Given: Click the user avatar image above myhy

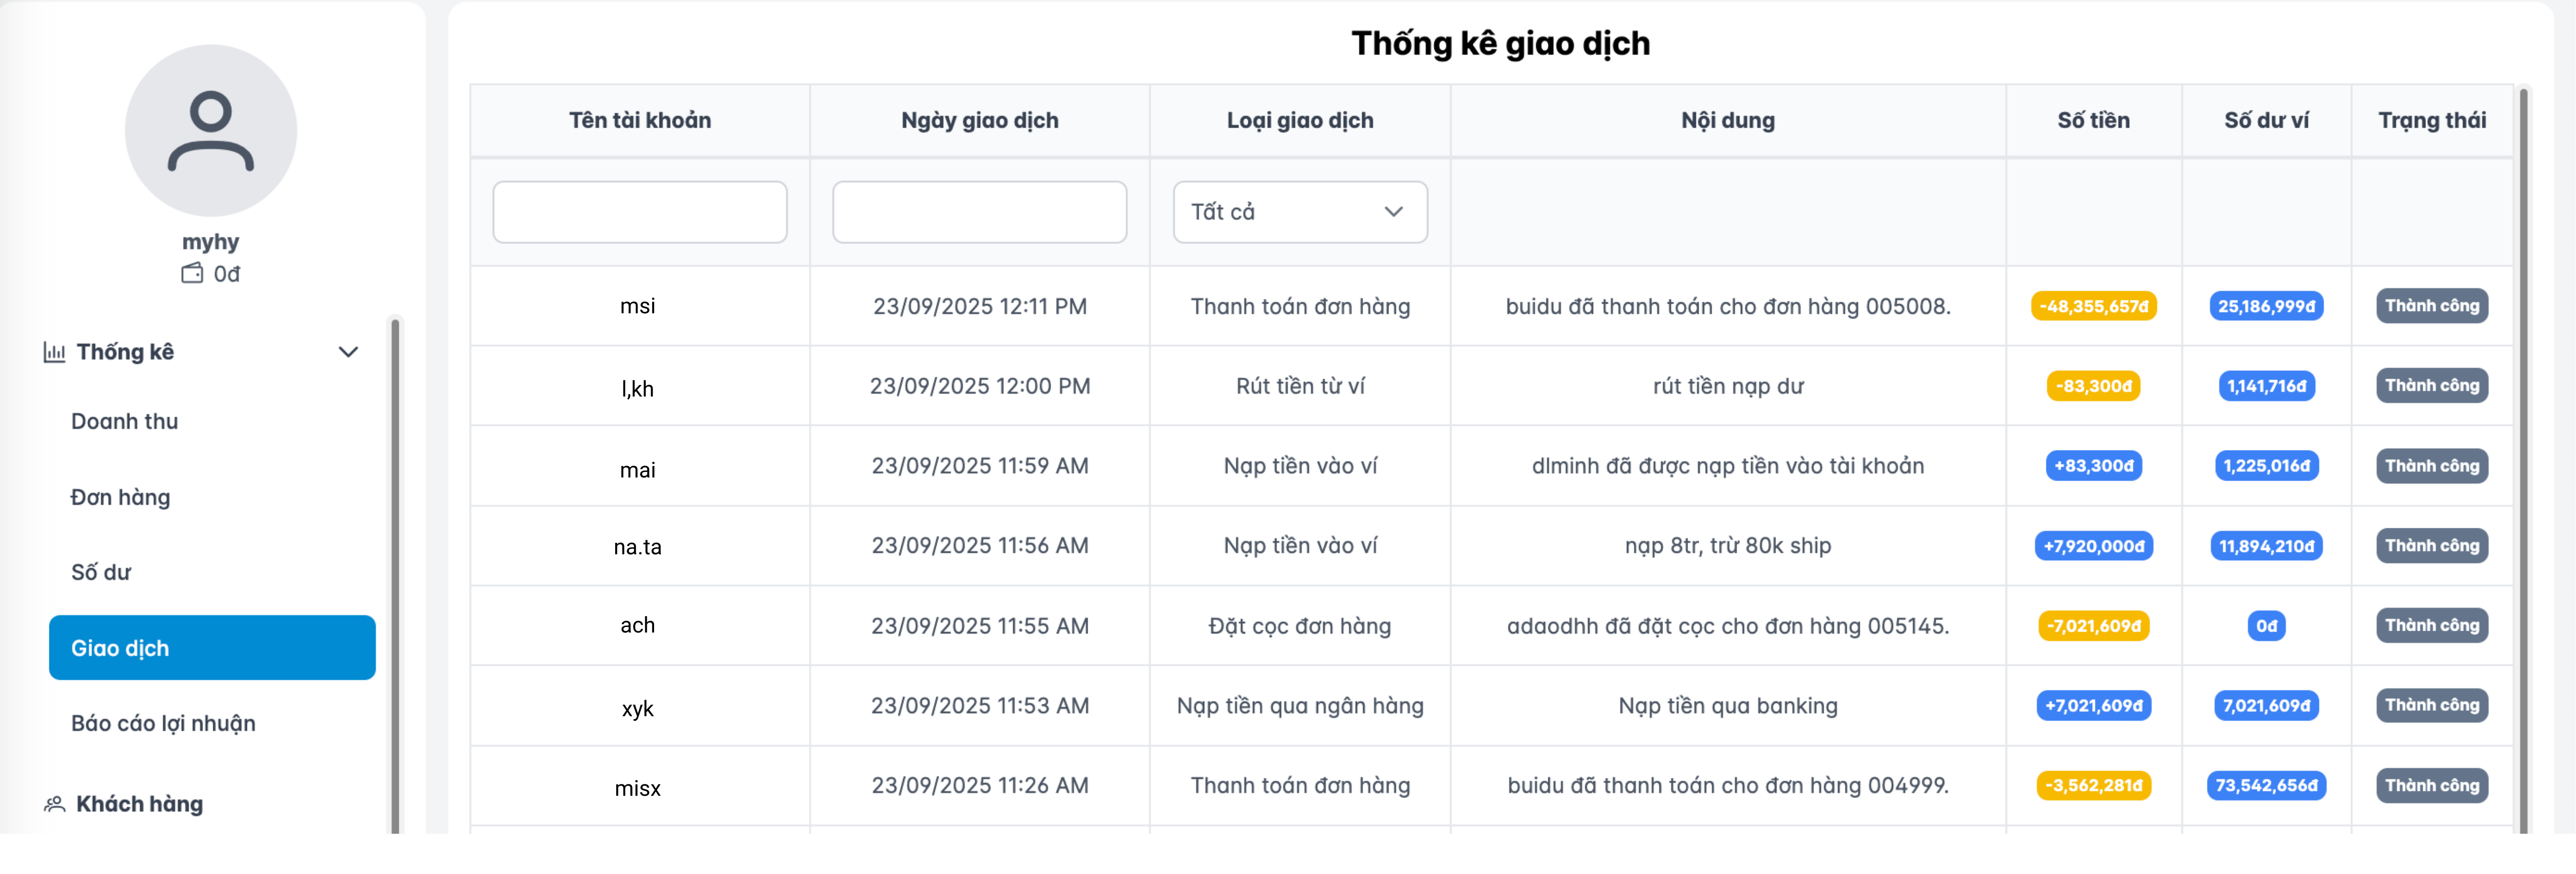Looking at the screenshot, I should pyautogui.click(x=211, y=130).
